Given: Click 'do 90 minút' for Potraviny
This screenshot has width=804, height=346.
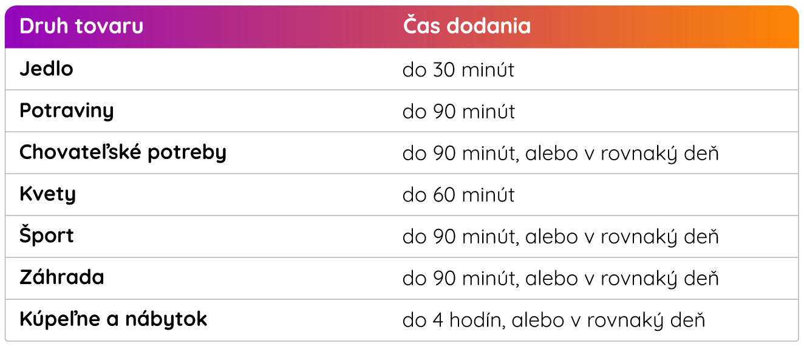Looking at the screenshot, I should [458, 112].
